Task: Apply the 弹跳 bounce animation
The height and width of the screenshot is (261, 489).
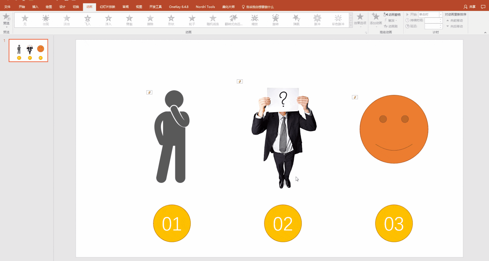Action: [x=296, y=20]
